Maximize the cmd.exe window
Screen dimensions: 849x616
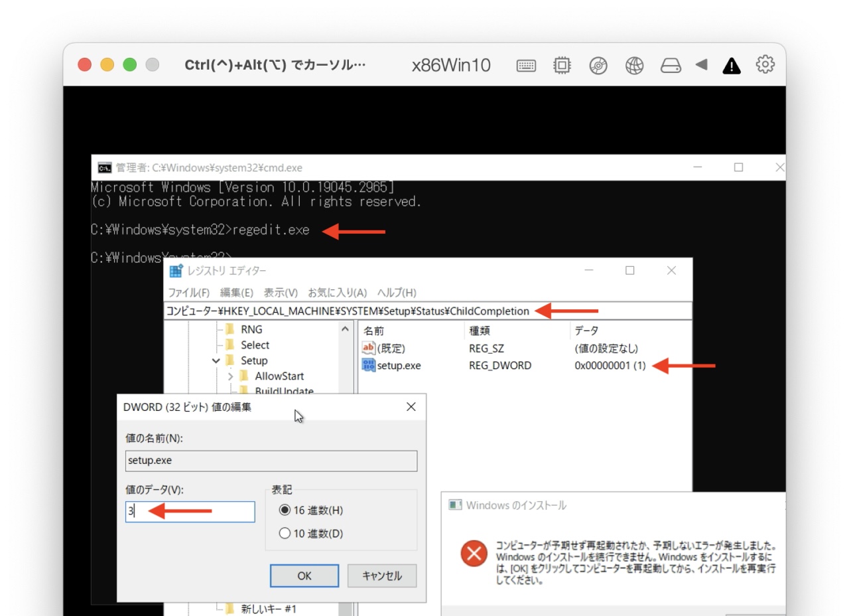(738, 167)
